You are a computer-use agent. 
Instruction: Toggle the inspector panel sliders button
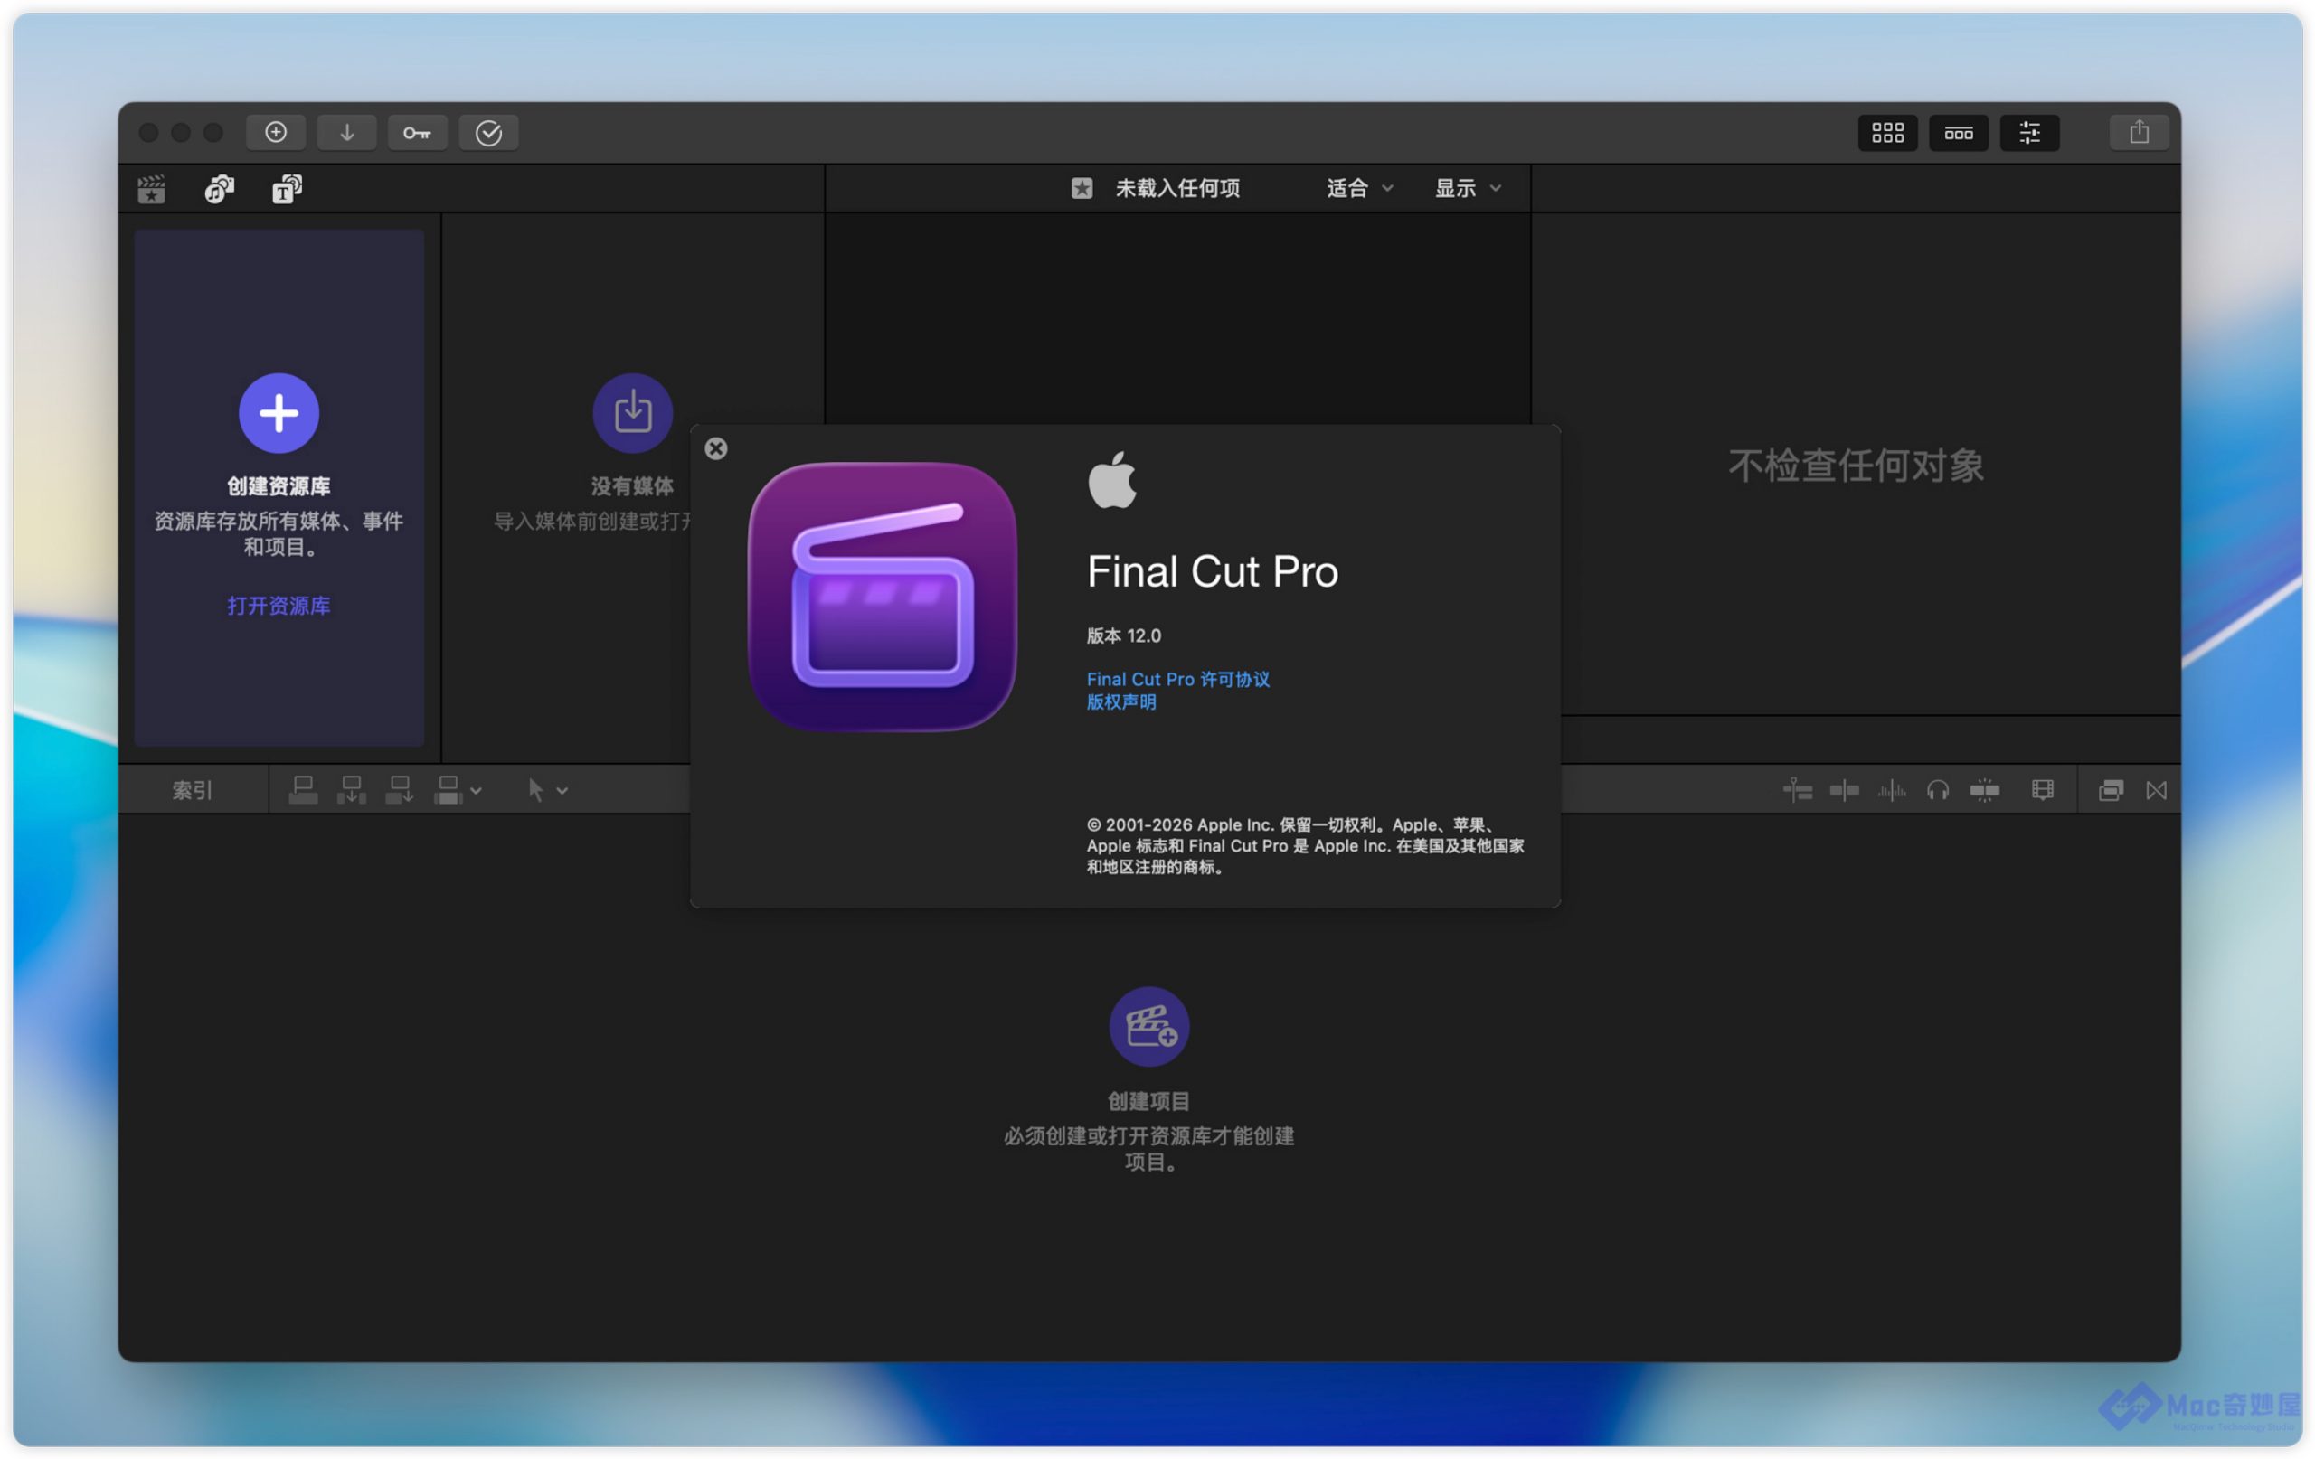click(x=2028, y=133)
